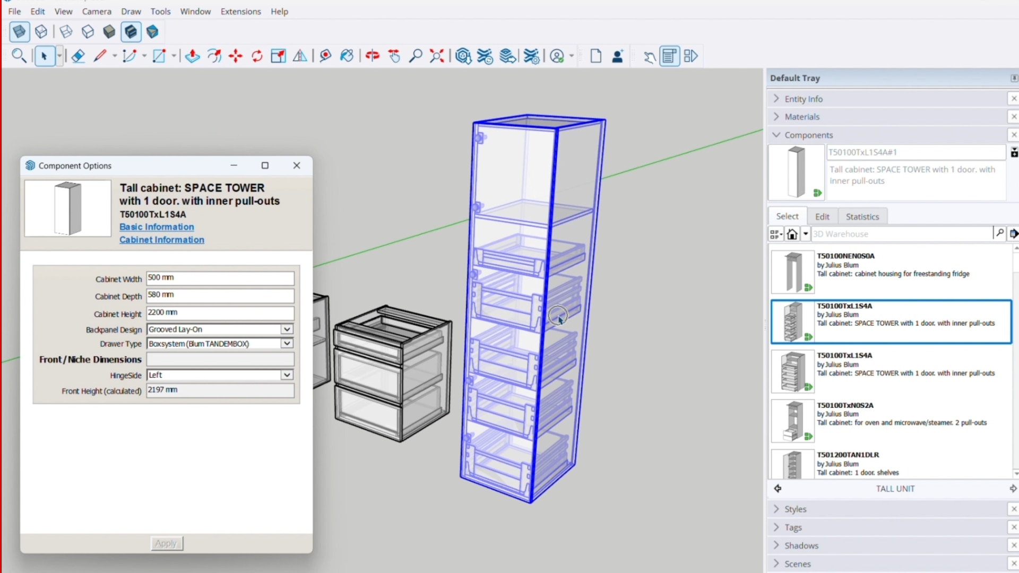This screenshot has width=1019, height=573.
Task: Open Backpanel Design dropdown
Action: [x=287, y=329]
